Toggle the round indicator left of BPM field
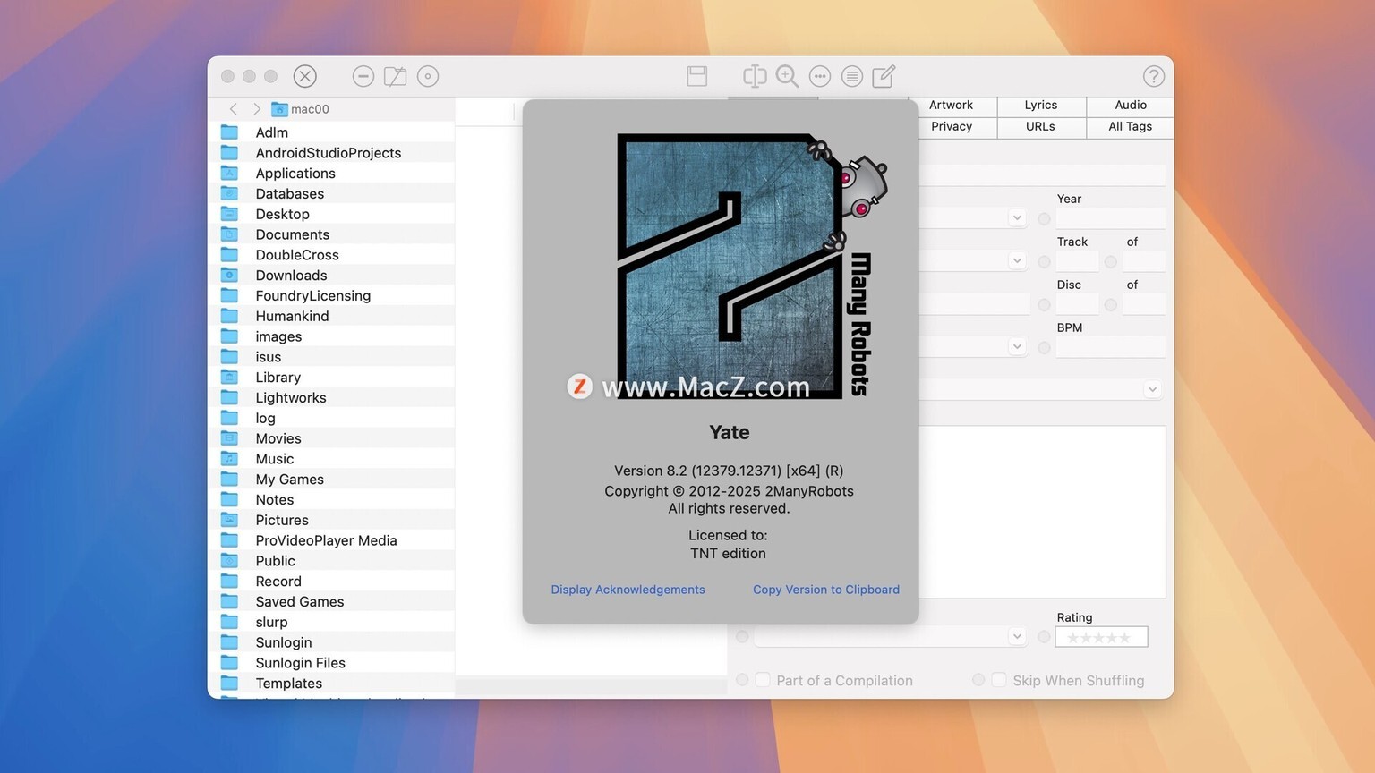The width and height of the screenshot is (1375, 773). tap(1044, 348)
